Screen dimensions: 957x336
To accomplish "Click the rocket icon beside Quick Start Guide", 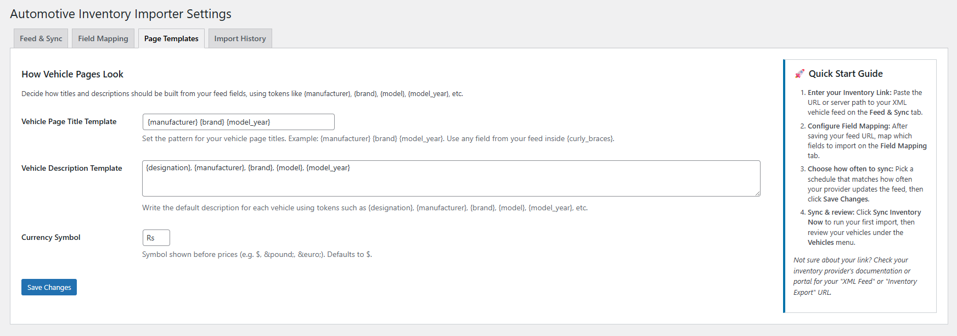I will click(800, 74).
